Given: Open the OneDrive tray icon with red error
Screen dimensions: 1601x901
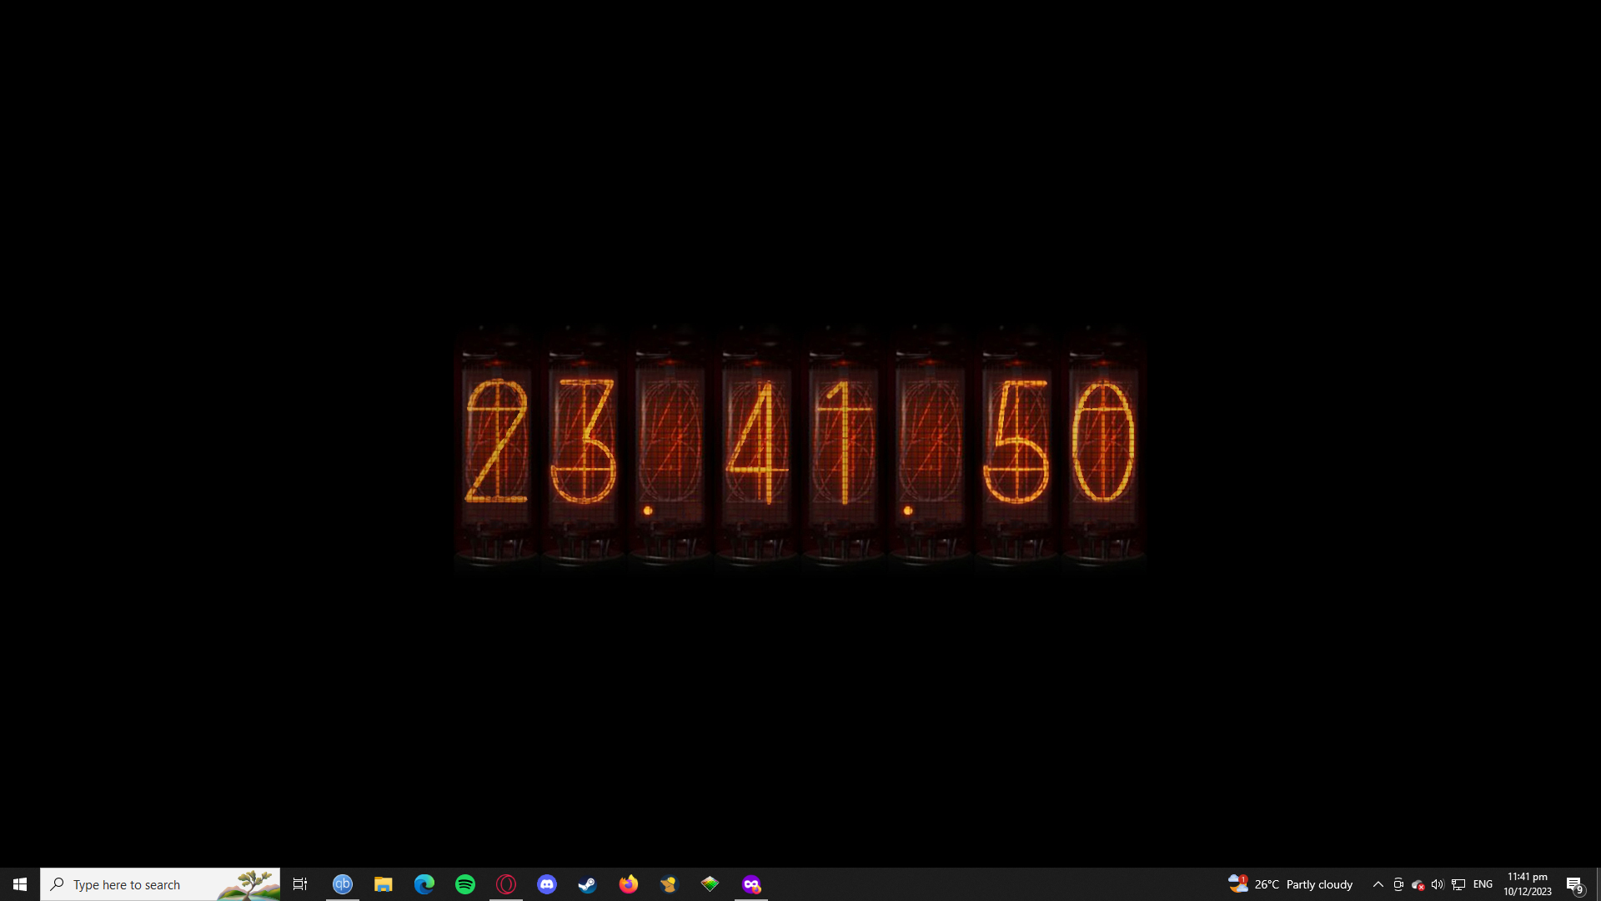Looking at the screenshot, I should click(x=1418, y=885).
